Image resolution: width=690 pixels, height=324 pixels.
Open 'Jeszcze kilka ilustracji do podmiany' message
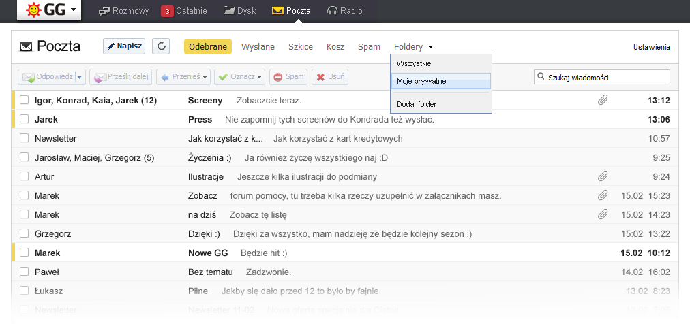[x=344, y=176]
